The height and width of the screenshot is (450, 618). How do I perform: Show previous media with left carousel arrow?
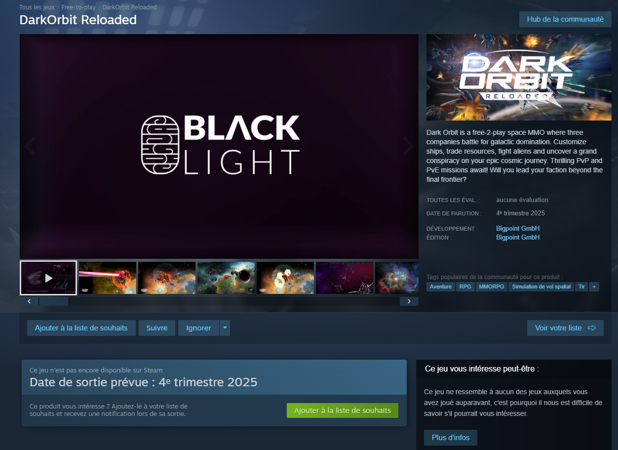coord(30,146)
